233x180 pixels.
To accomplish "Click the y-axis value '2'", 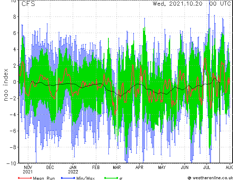I will pos(15,66).
